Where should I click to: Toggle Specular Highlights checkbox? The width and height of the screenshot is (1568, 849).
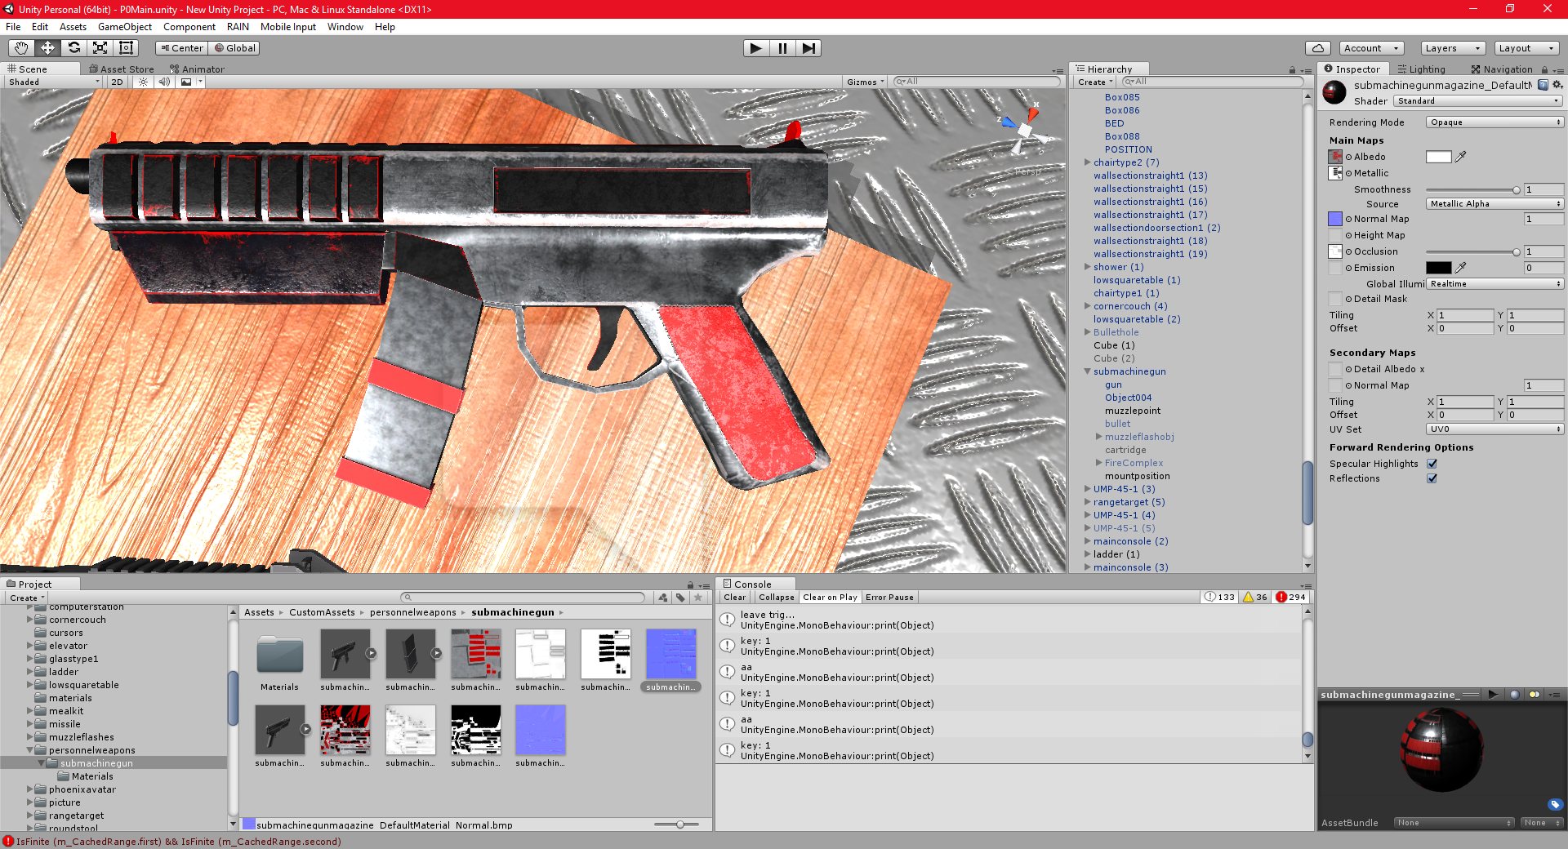pyautogui.click(x=1432, y=464)
